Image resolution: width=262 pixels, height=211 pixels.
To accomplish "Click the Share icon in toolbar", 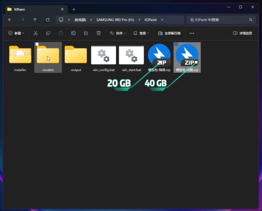I will click(x=86, y=33).
